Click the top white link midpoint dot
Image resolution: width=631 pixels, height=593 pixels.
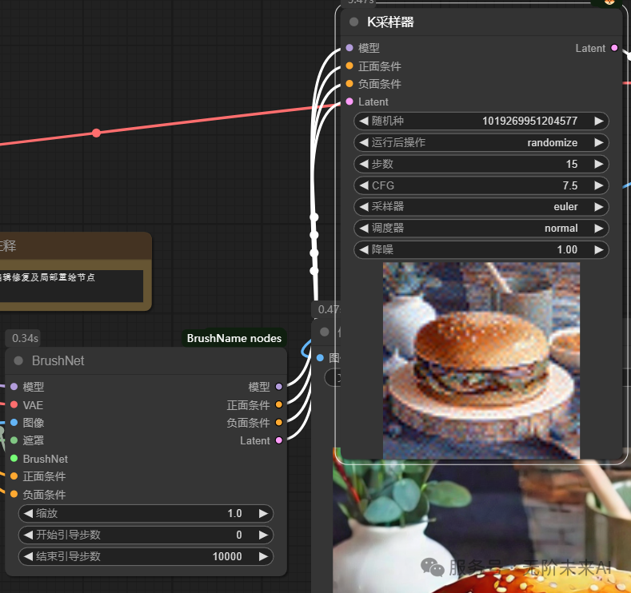[314, 217]
